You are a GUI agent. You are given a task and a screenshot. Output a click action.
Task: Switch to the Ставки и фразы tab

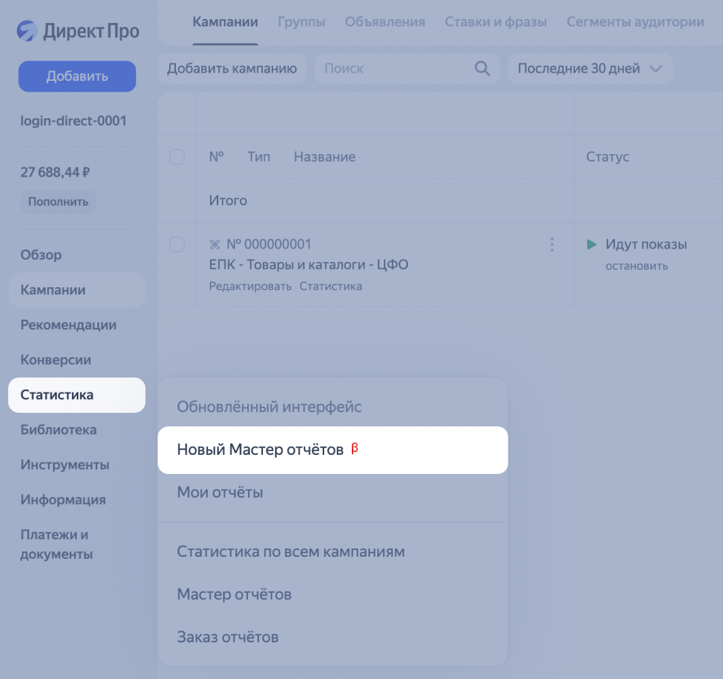point(495,22)
